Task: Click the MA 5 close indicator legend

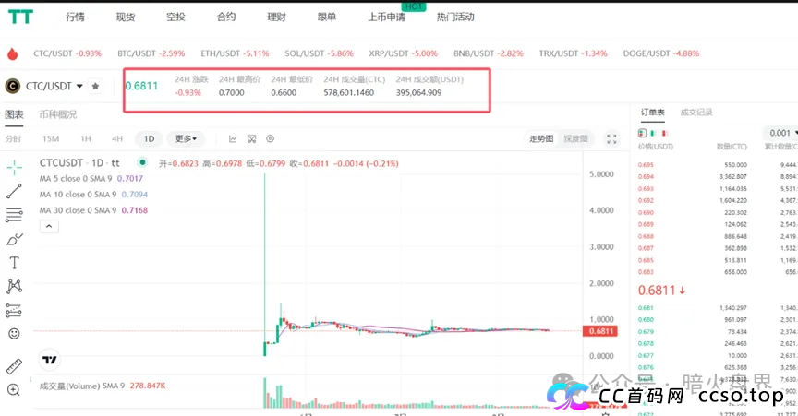Action: tap(91, 179)
